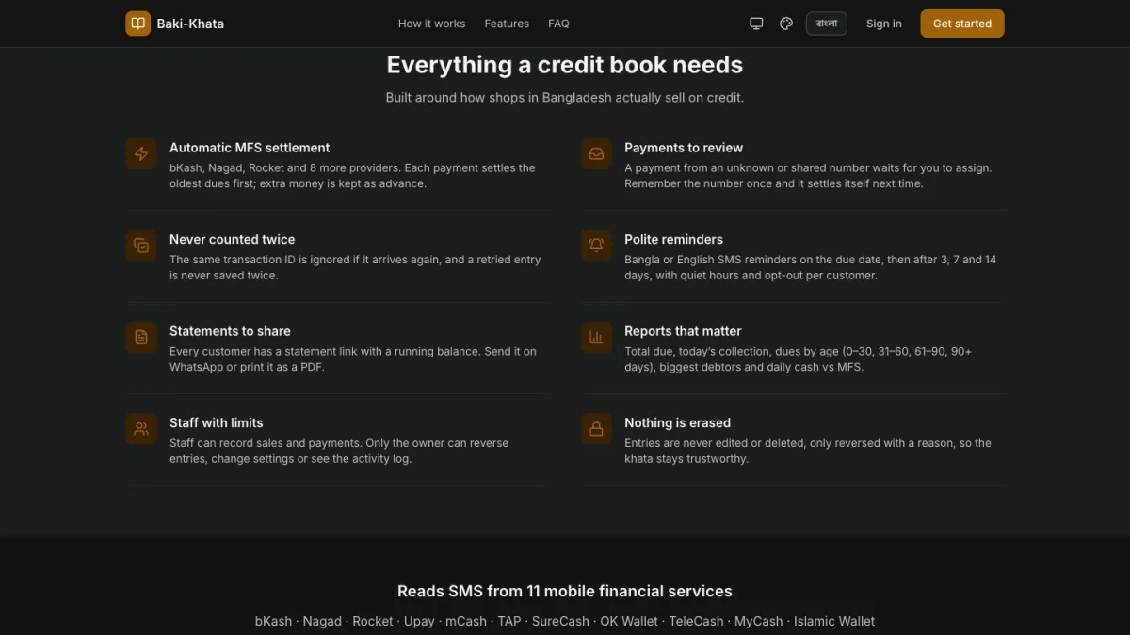
Task: Select the Automatic MFS settlement heading
Action: click(250, 148)
